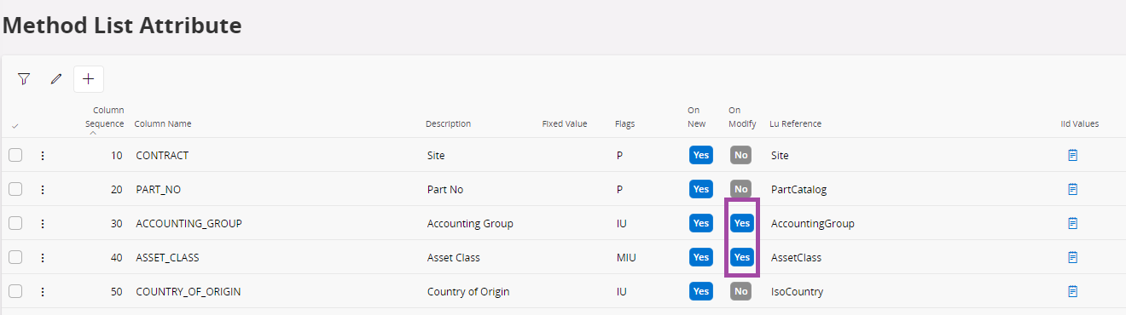
Task: Toggle On Modify Yes badge for ACCOUNTING_GROUP
Action: [x=742, y=223]
